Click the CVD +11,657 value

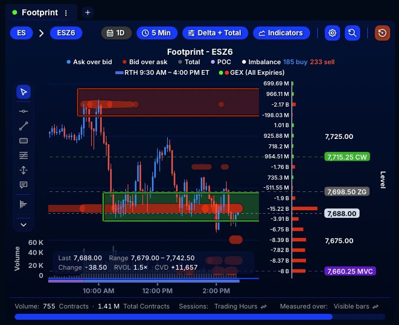click(x=176, y=267)
